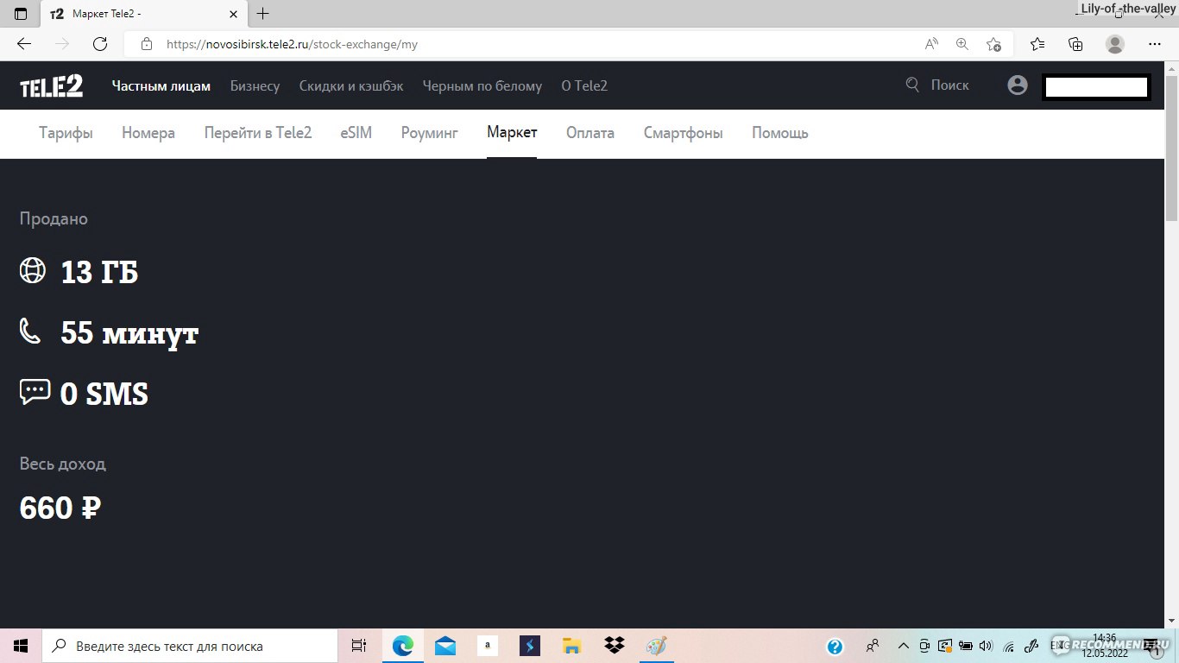Screen dimensions: 1179x663
Task: View site info via the lock icon
Action: tap(147, 44)
